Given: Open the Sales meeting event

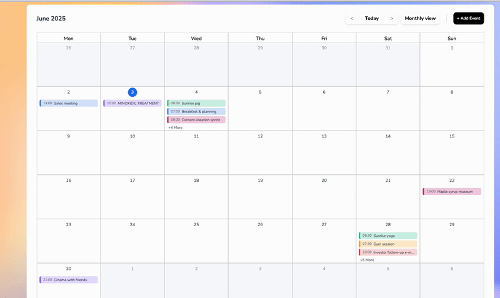Looking at the screenshot, I should click(x=69, y=103).
